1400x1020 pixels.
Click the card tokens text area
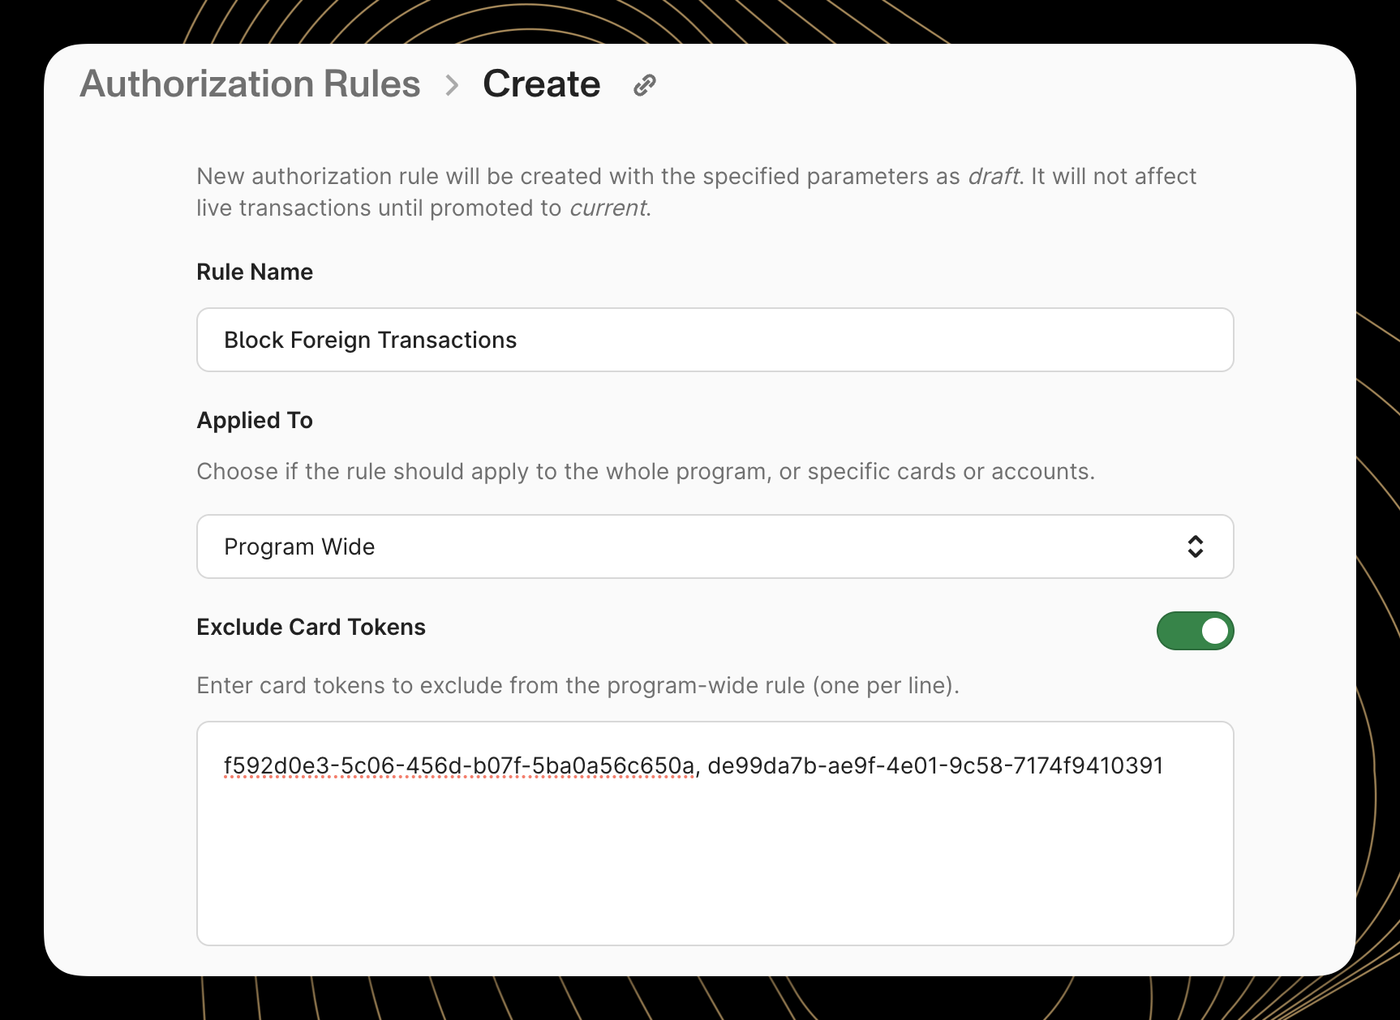(x=714, y=835)
